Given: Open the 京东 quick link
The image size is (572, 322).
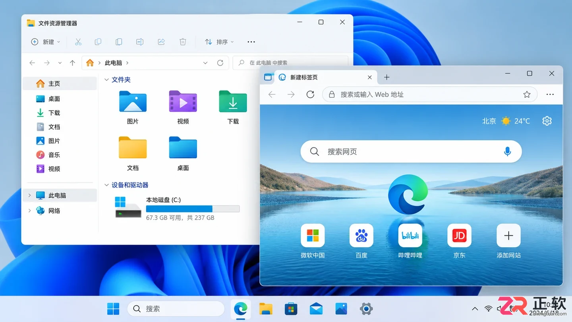Looking at the screenshot, I should pos(459,241).
